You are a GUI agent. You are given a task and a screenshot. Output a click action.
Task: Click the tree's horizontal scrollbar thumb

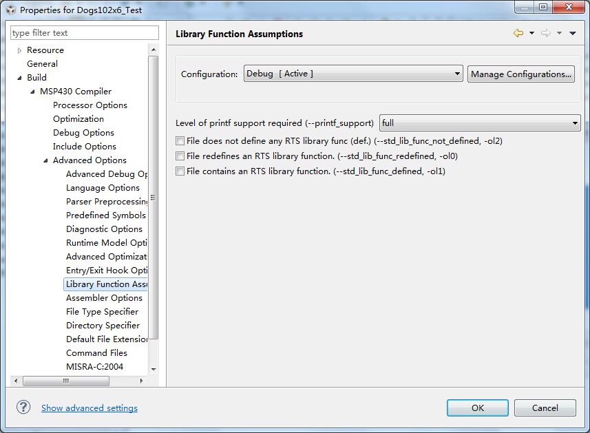point(56,381)
